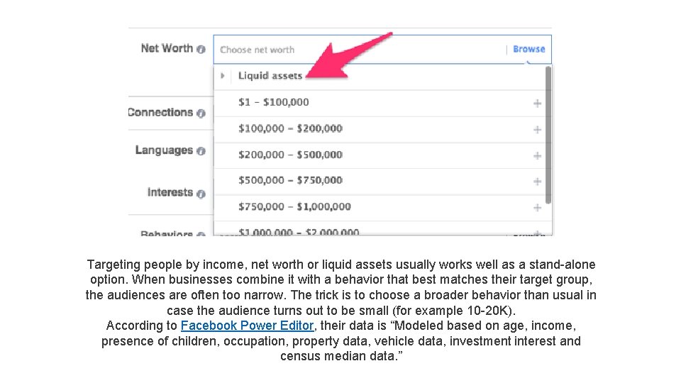Choose the $200,000 – $500,000 range entry
This screenshot has width=681, height=383.
(290, 155)
